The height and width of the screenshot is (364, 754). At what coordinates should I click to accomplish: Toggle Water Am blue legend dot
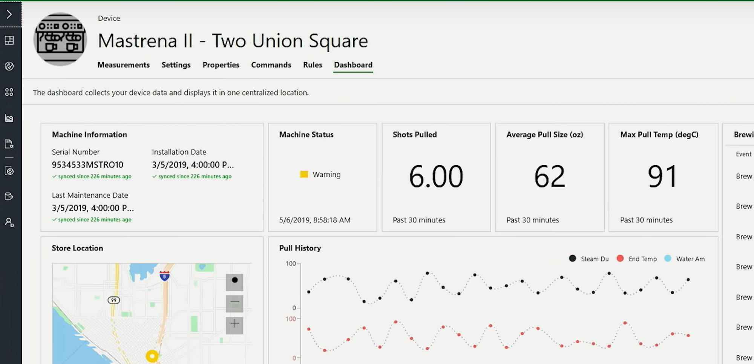pyautogui.click(x=668, y=259)
